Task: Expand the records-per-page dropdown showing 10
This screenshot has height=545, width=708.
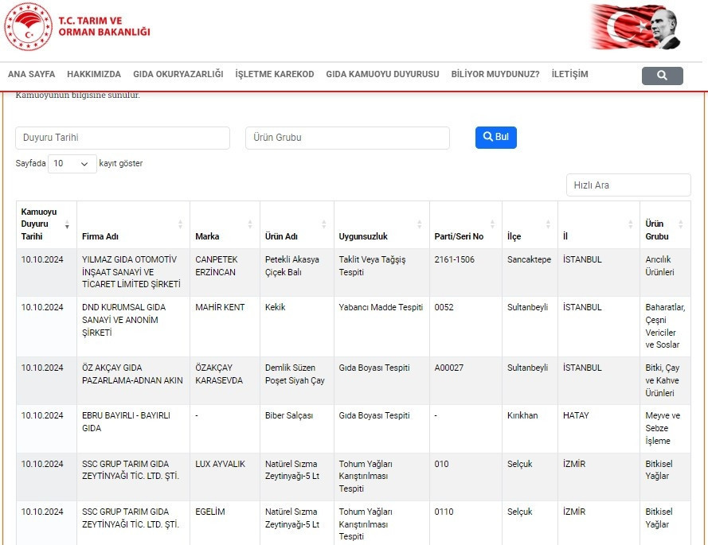Action: [x=72, y=163]
